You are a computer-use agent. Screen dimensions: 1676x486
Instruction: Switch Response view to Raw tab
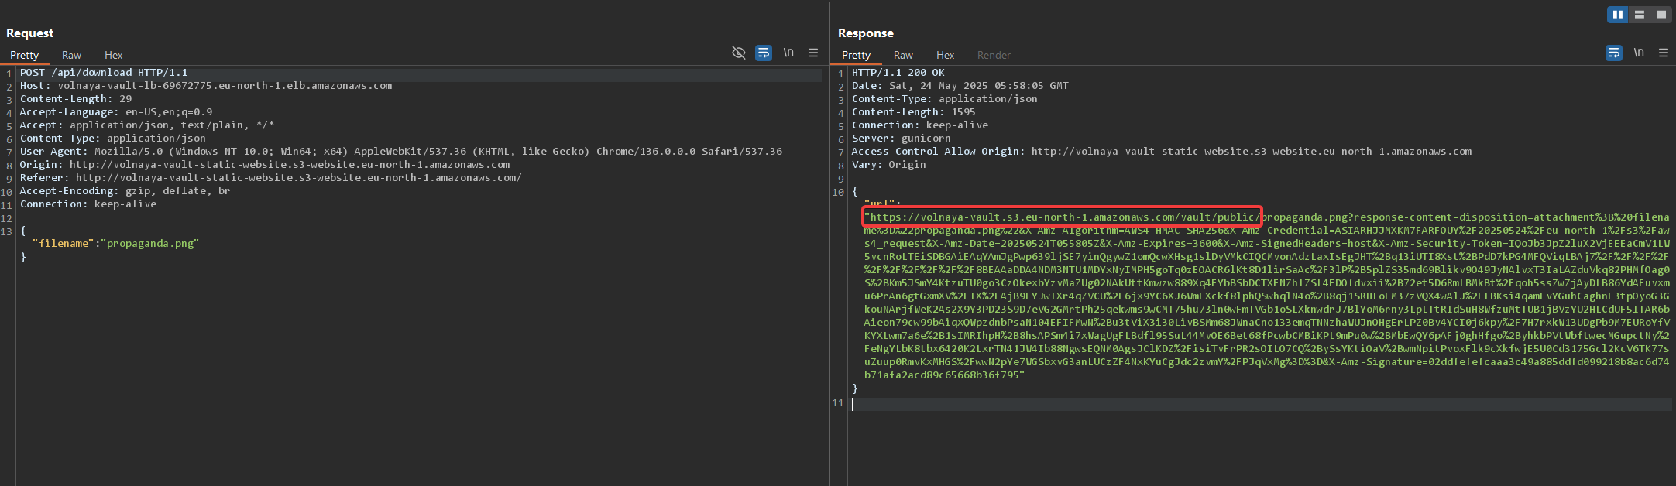(x=903, y=55)
